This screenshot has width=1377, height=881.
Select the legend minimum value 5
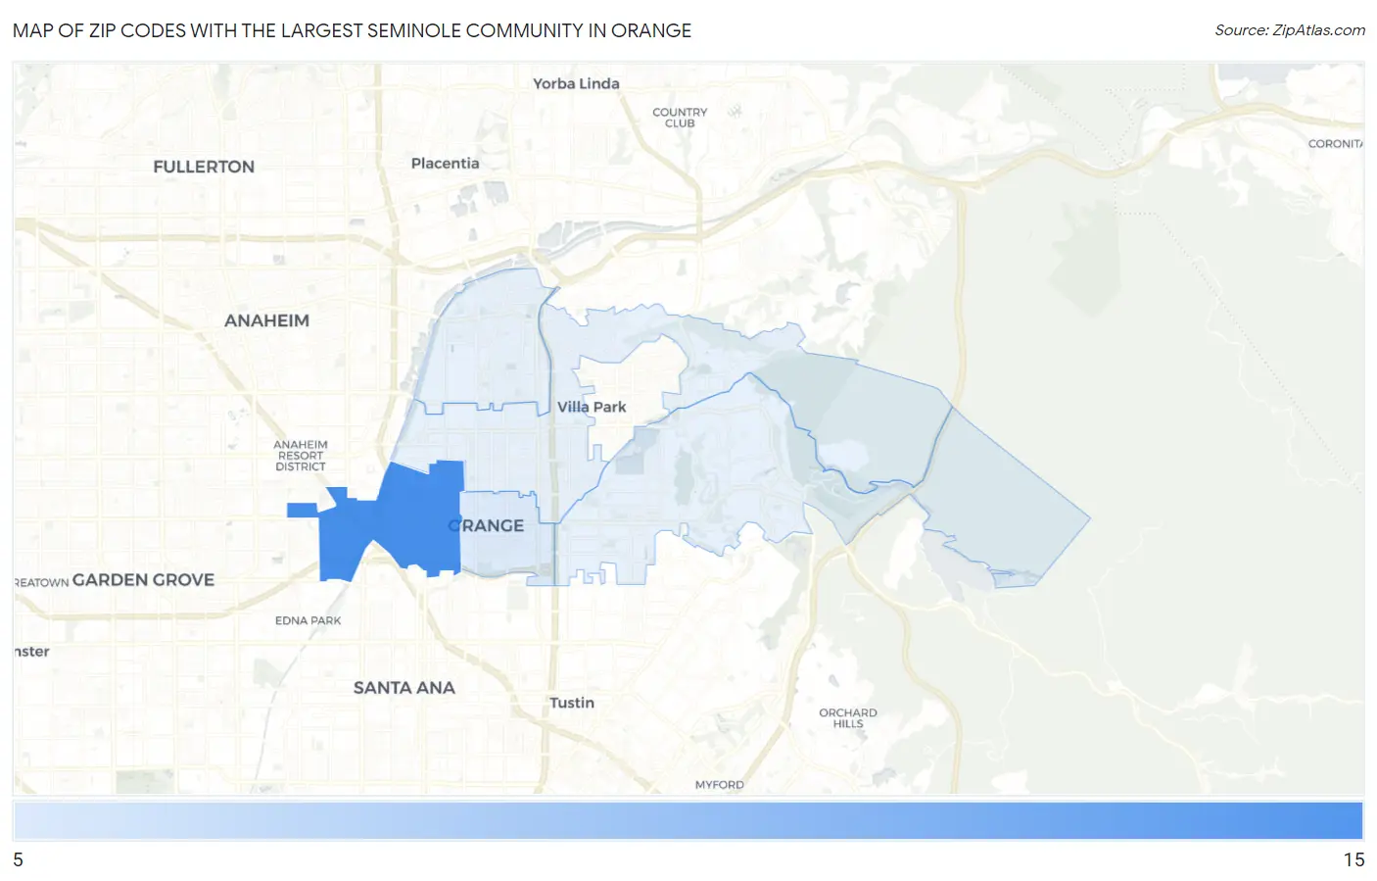coord(18,859)
